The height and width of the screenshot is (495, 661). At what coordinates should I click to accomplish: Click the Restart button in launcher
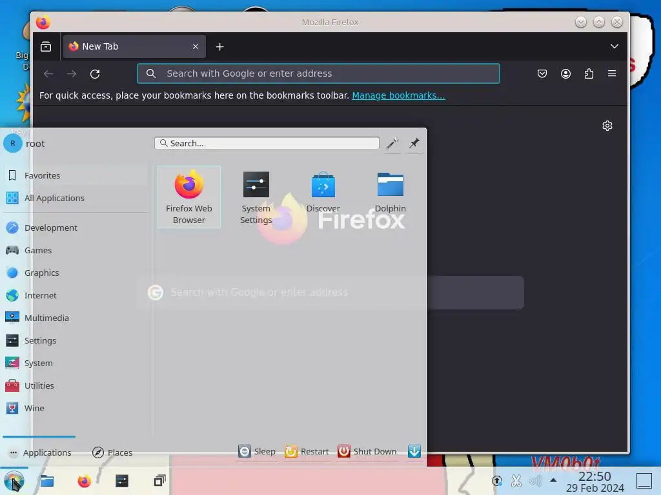click(x=307, y=451)
